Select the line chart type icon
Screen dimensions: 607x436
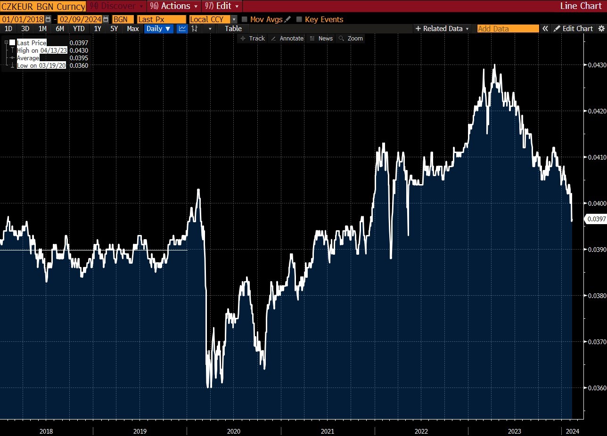point(182,29)
